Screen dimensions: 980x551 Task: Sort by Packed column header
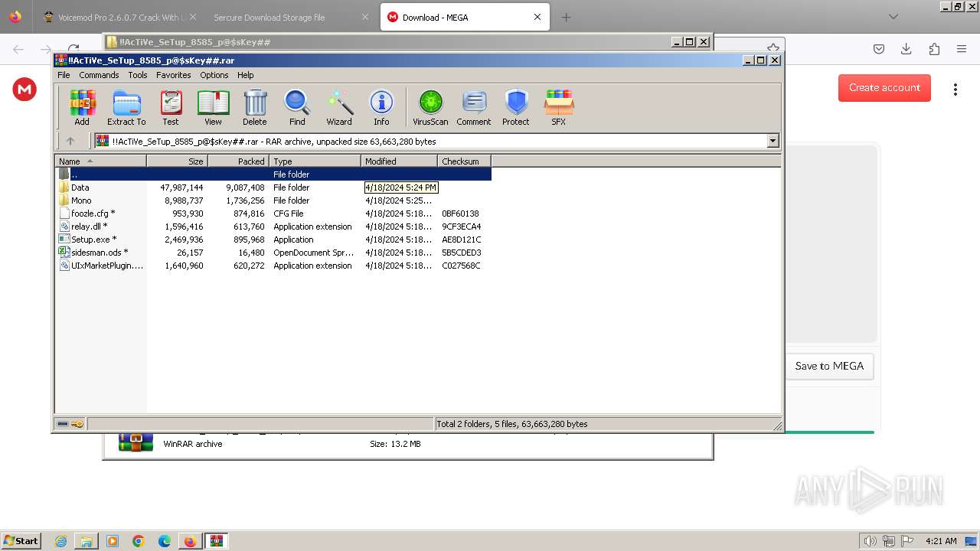click(238, 161)
